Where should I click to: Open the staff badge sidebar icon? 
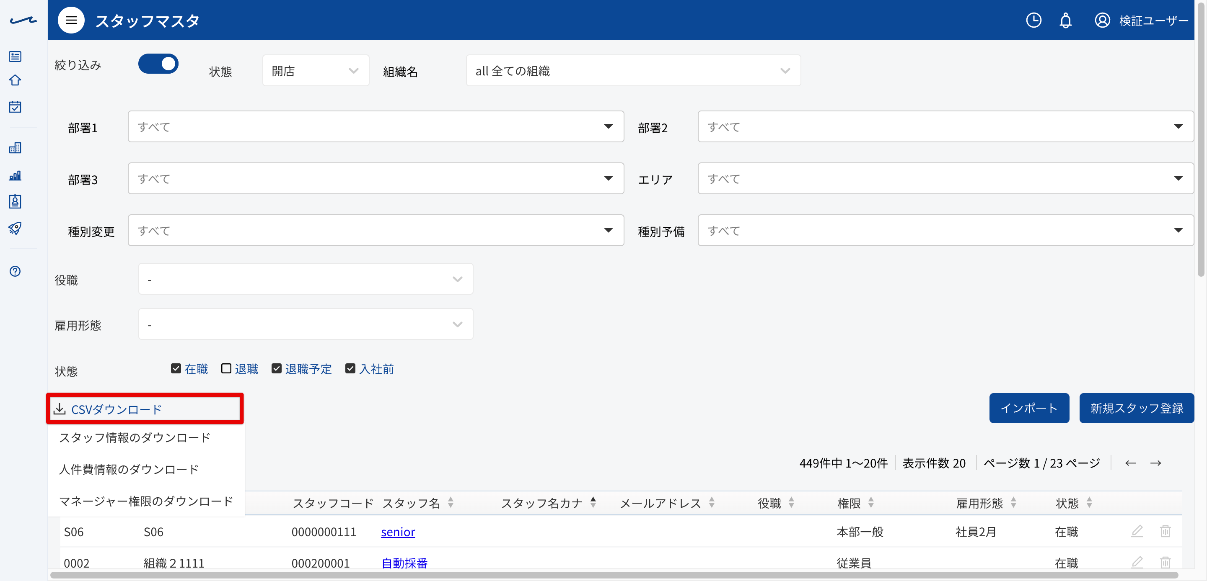pyautogui.click(x=15, y=201)
